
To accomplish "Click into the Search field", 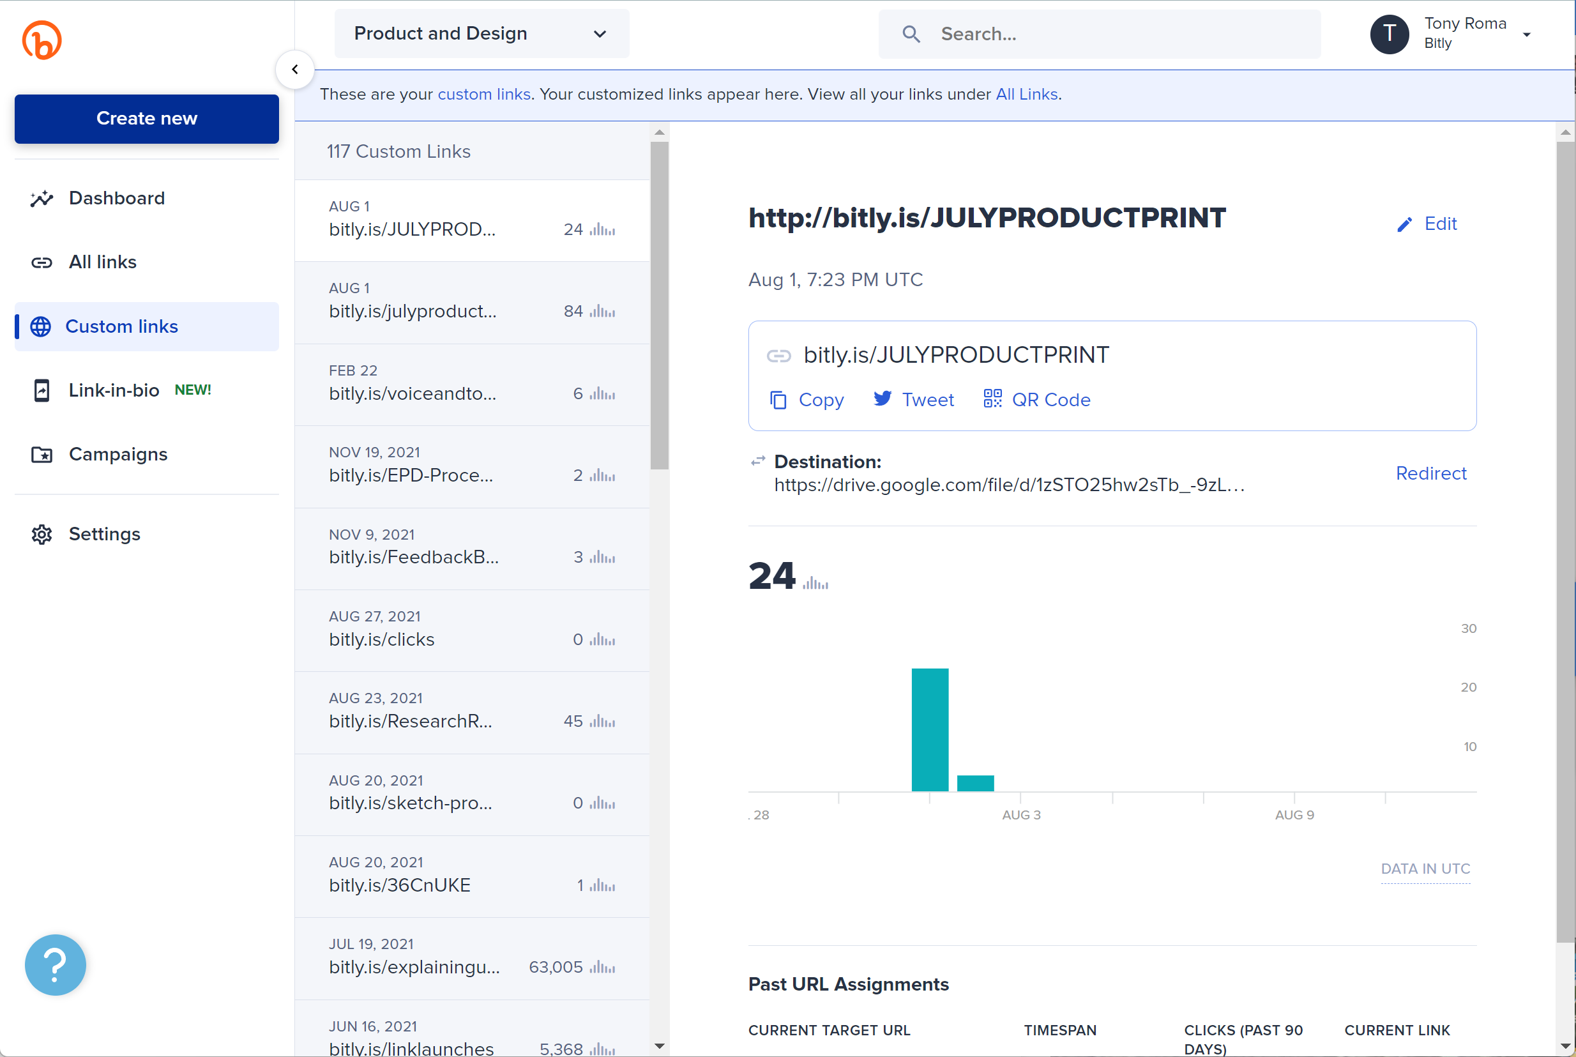I will pos(1099,34).
